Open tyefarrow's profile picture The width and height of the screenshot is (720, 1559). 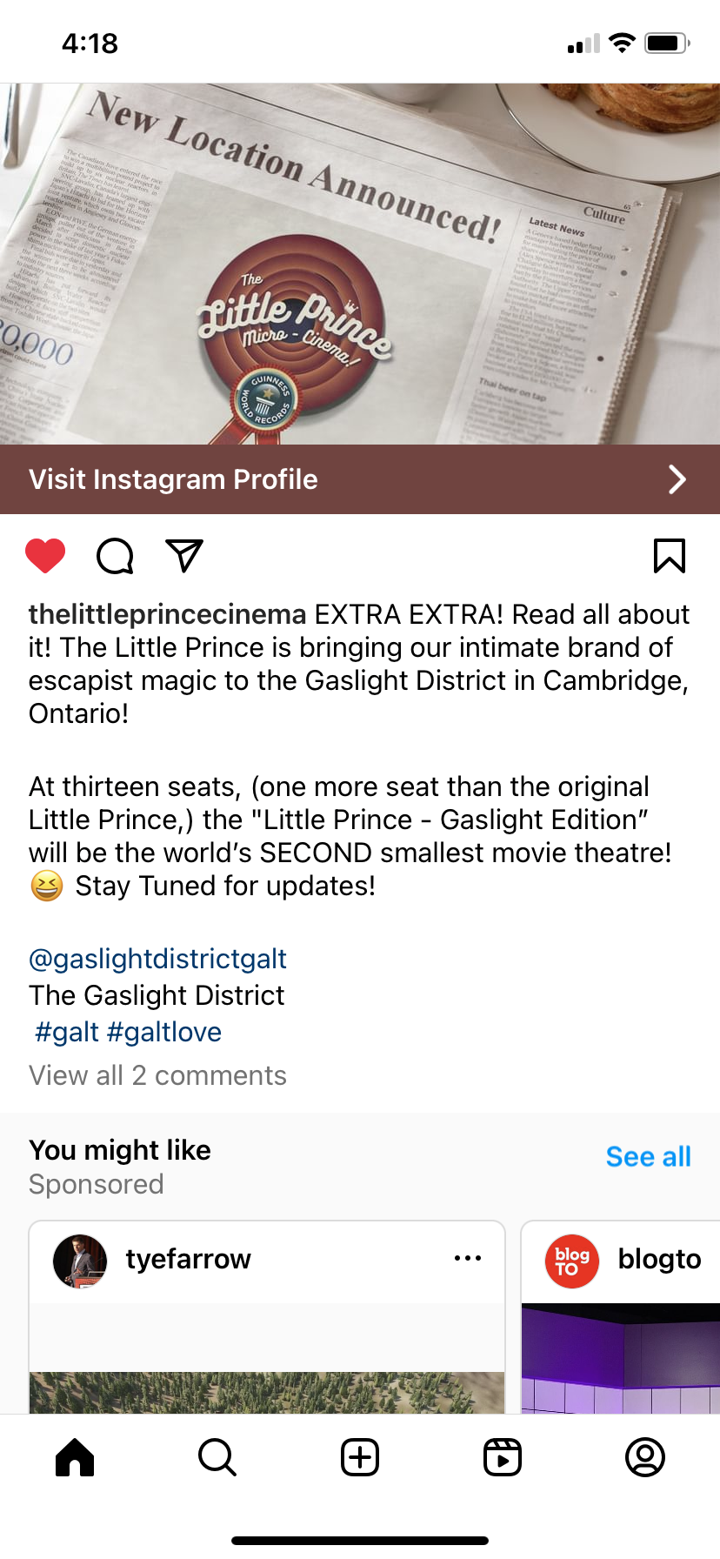point(80,1261)
